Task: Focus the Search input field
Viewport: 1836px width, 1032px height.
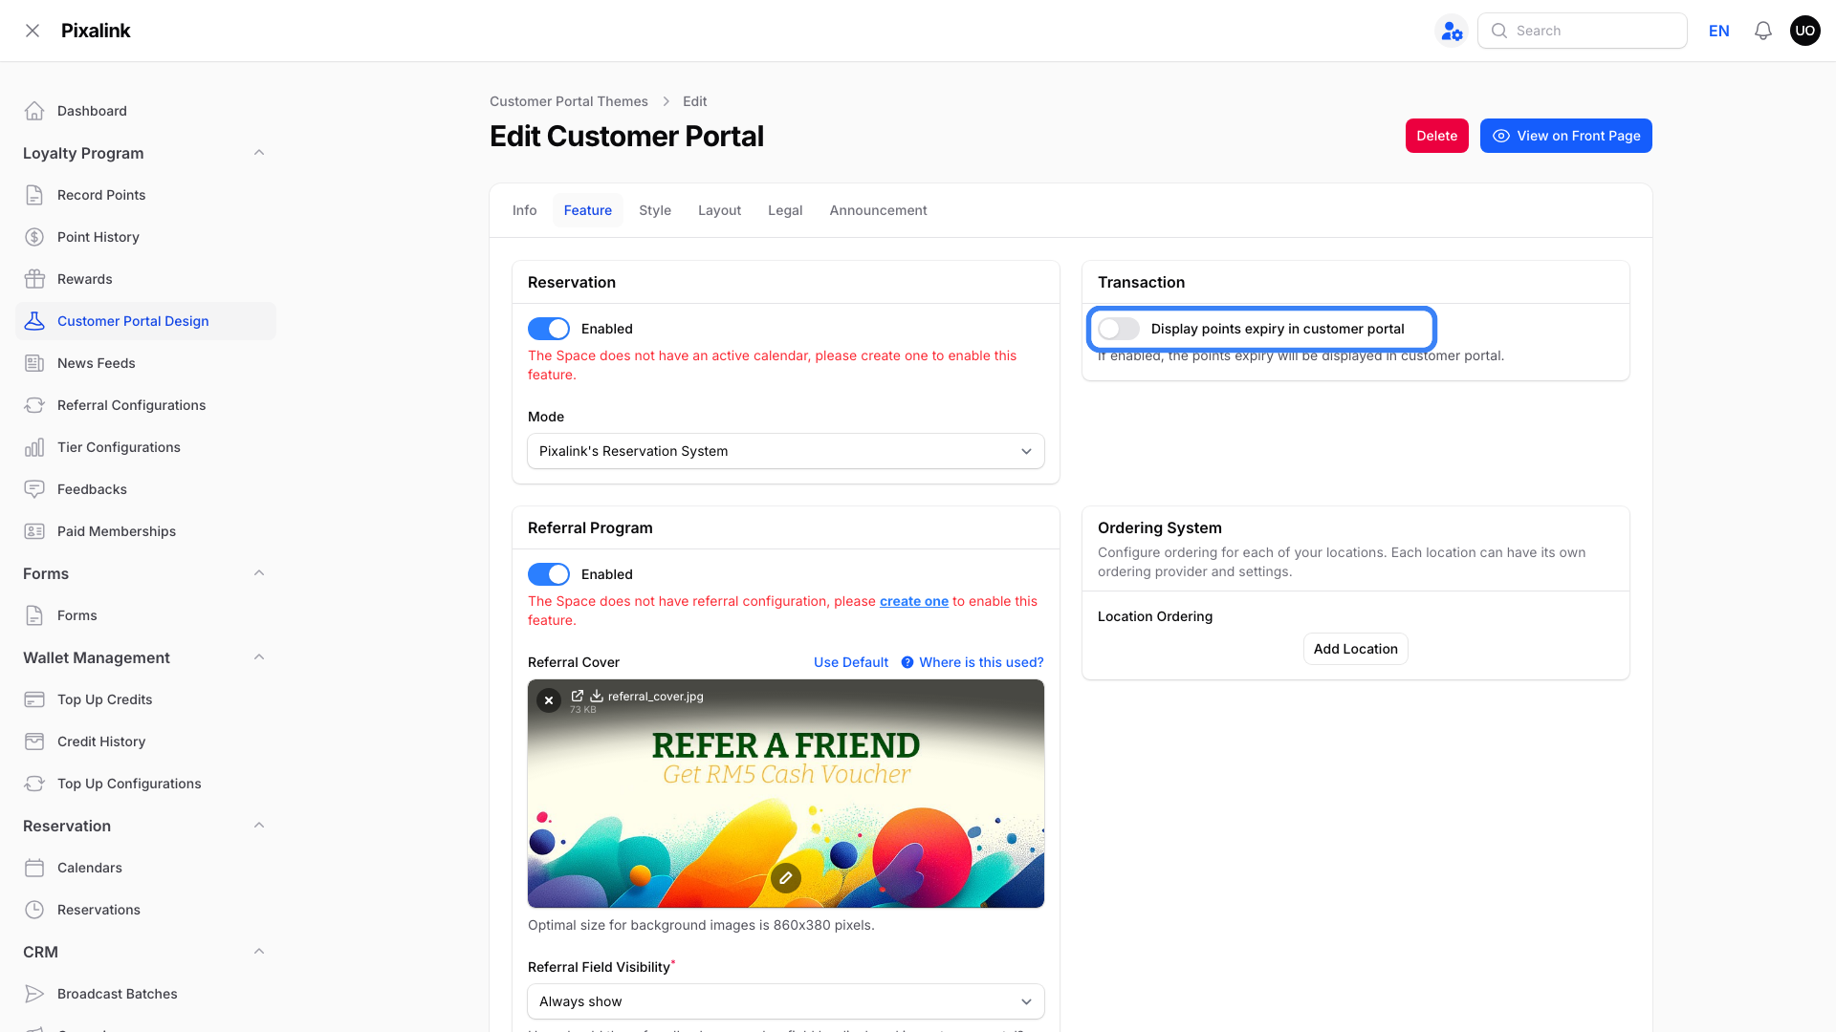Action: click(1583, 31)
